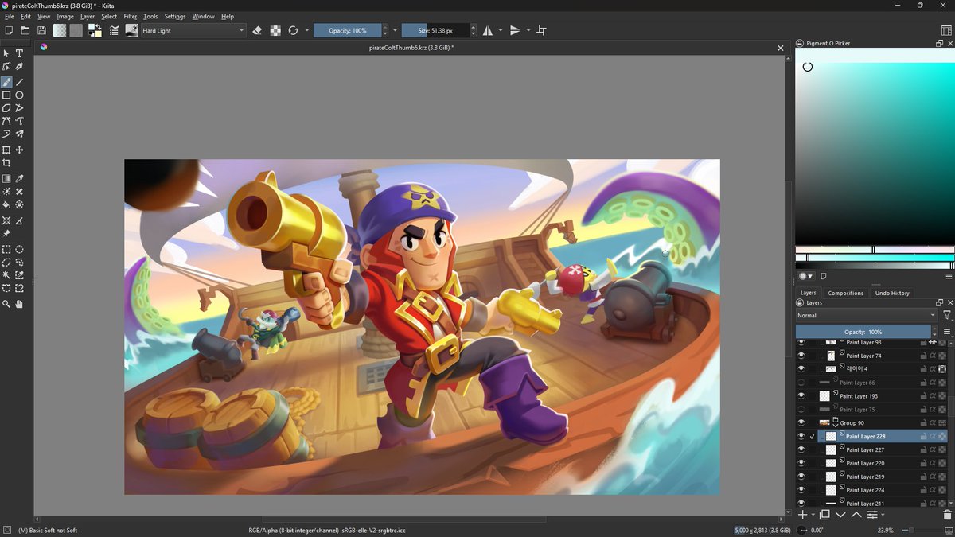
Task: Click the layer Opacity 100% slider
Action: click(x=863, y=332)
